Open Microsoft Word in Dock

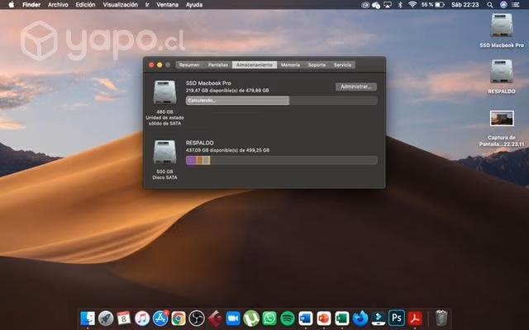pyautogui.click(x=306, y=318)
